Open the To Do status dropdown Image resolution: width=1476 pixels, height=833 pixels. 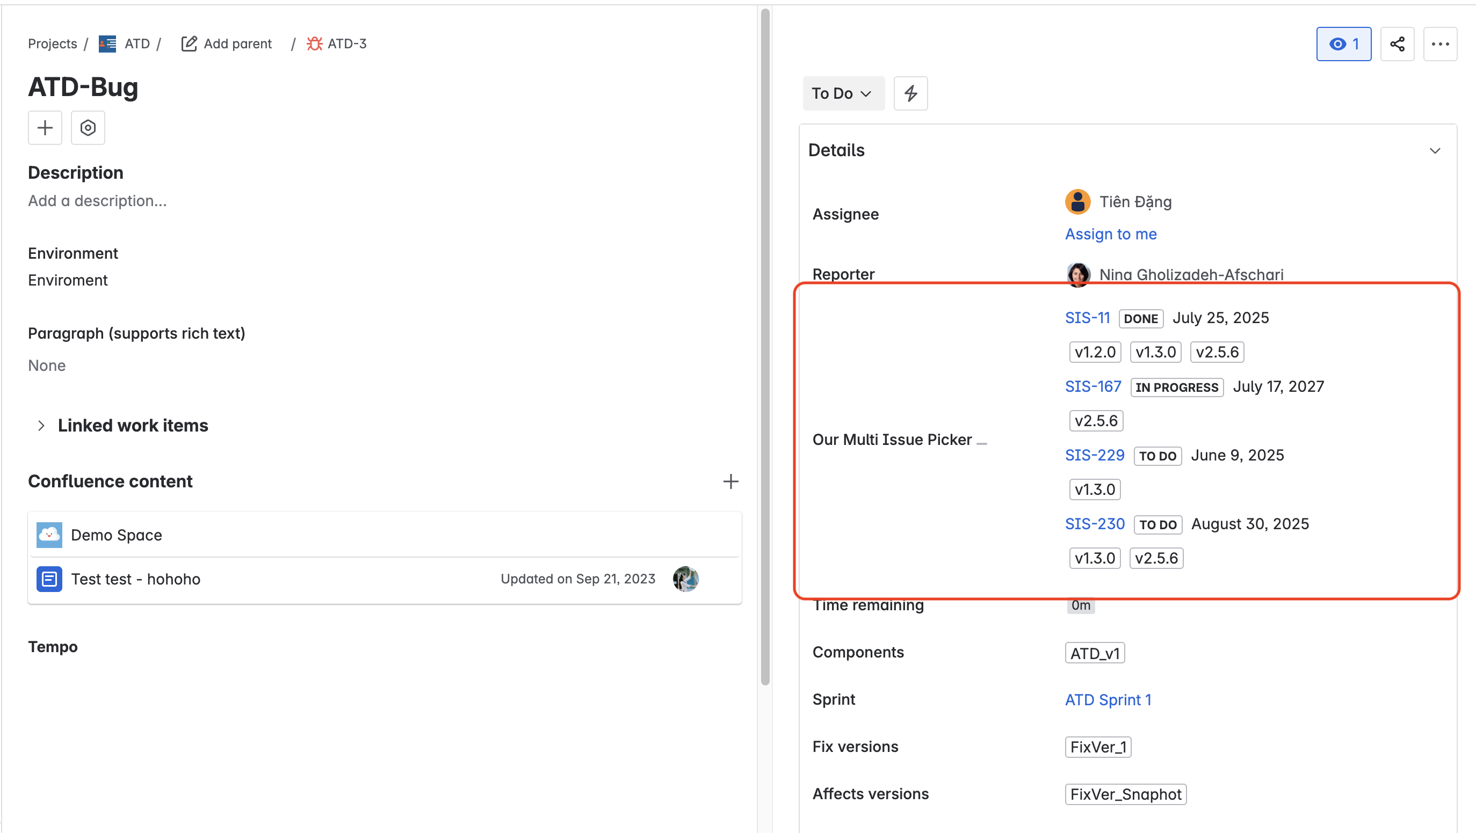[x=843, y=93]
